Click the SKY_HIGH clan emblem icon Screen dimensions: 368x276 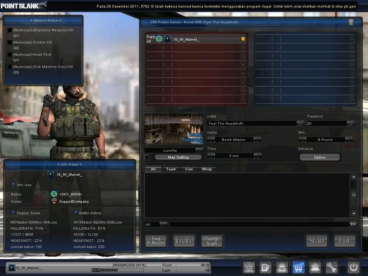click(54, 194)
